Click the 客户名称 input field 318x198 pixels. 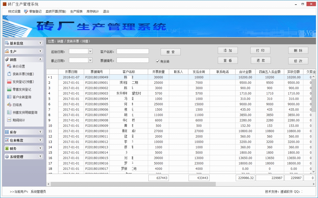pos(133,51)
